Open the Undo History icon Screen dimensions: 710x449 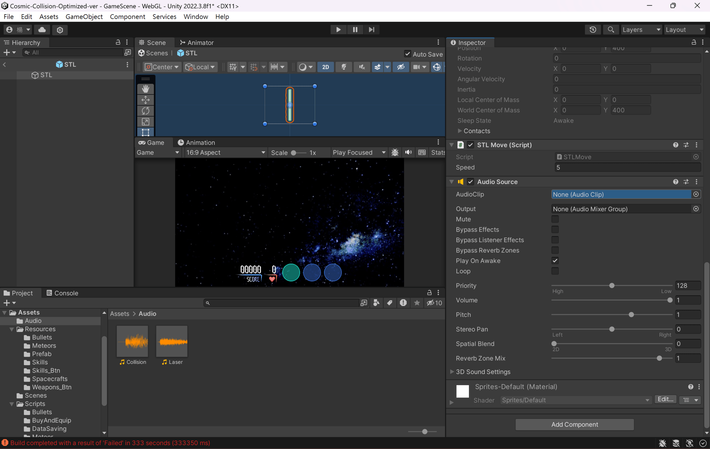pos(593,30)
